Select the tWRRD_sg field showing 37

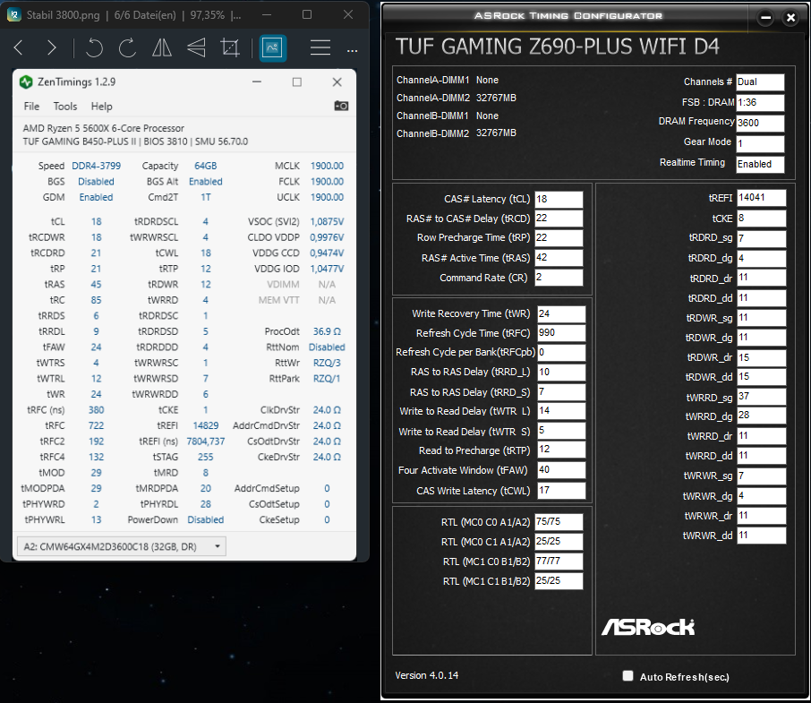click(762, 397)
